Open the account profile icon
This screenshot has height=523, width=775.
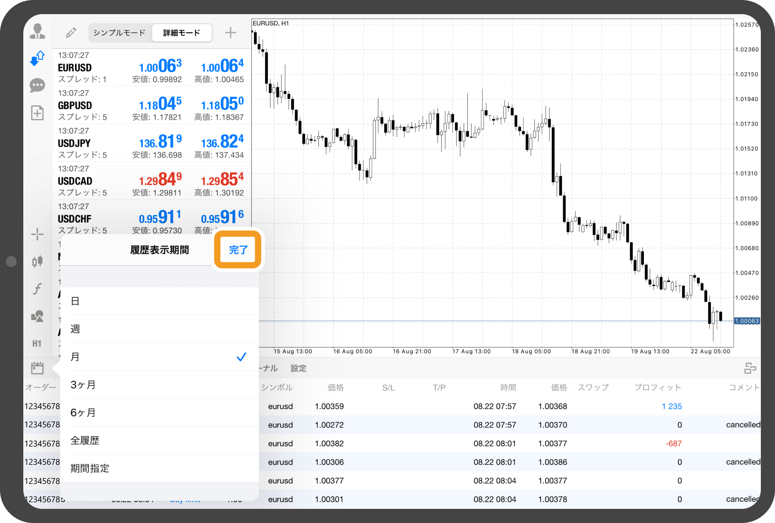coord(37,32)
